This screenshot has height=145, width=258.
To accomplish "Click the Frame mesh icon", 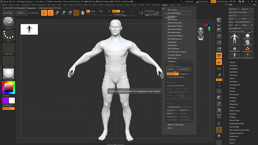I will (219, 91).
